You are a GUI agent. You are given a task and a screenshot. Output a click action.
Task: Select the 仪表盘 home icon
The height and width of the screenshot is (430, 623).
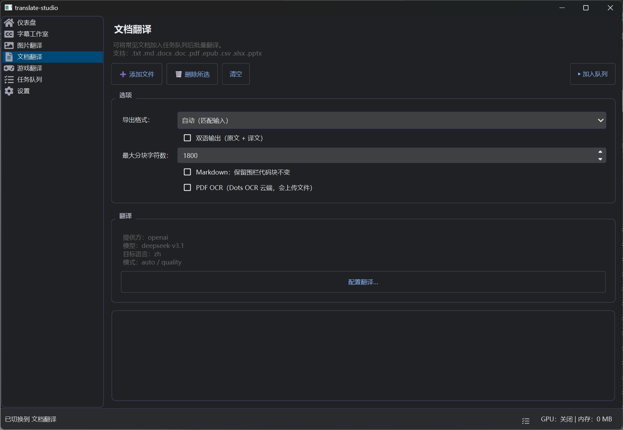9,22
